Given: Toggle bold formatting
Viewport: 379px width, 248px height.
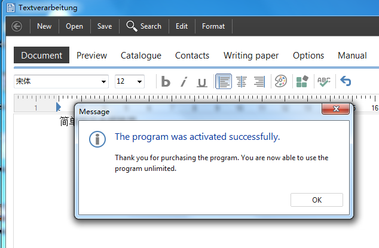Looking at the screenshot, I should tap(166, 82).
